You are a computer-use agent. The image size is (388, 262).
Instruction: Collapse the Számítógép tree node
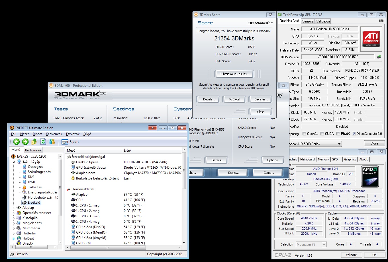14,162
